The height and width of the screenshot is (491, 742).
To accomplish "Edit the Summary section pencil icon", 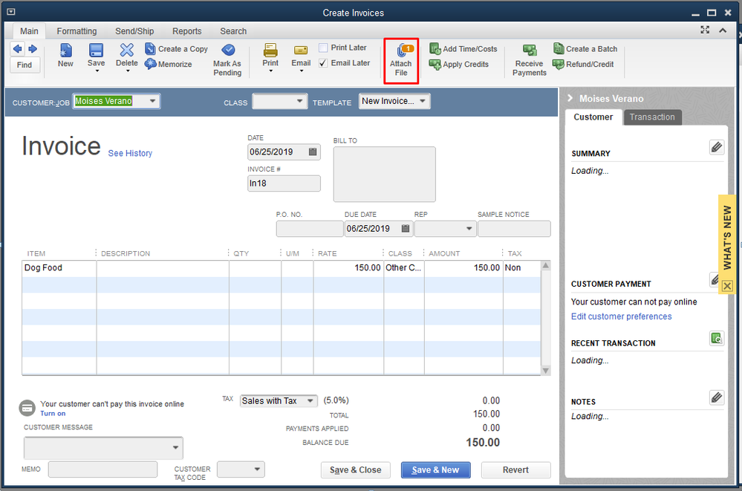I will click(716, 147).
